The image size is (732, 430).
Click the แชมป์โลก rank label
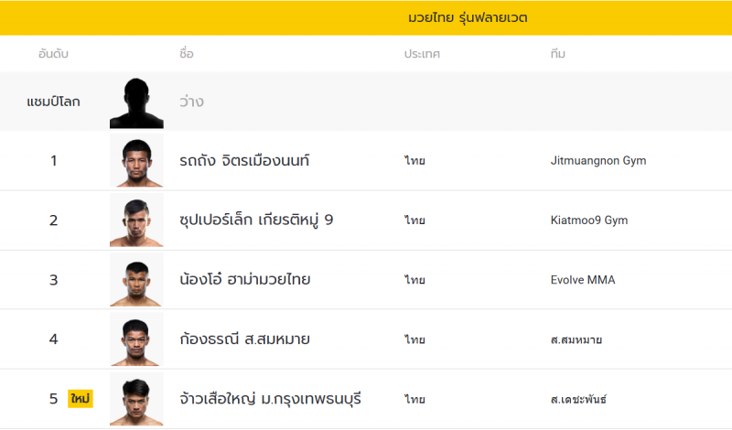pyautogui.click(x=53, y=102)
